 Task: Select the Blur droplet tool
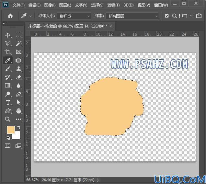18,86
